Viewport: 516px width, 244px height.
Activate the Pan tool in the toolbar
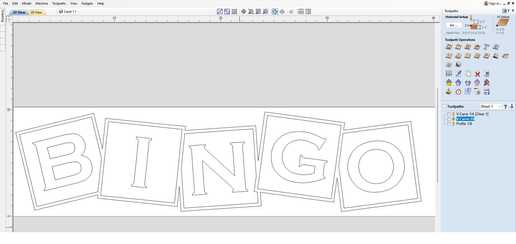click(x=243, y=12)
